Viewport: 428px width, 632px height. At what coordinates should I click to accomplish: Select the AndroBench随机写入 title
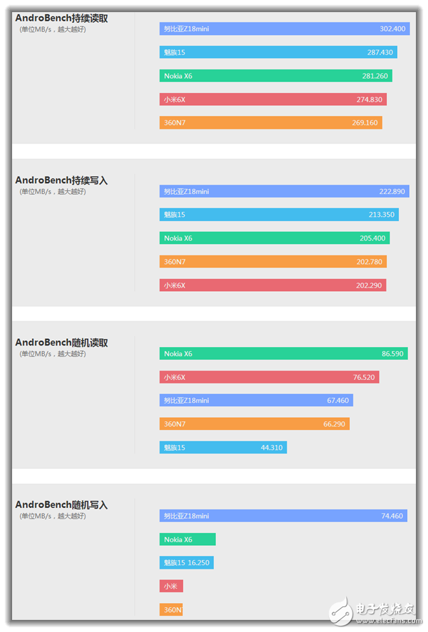pos(61,505)
